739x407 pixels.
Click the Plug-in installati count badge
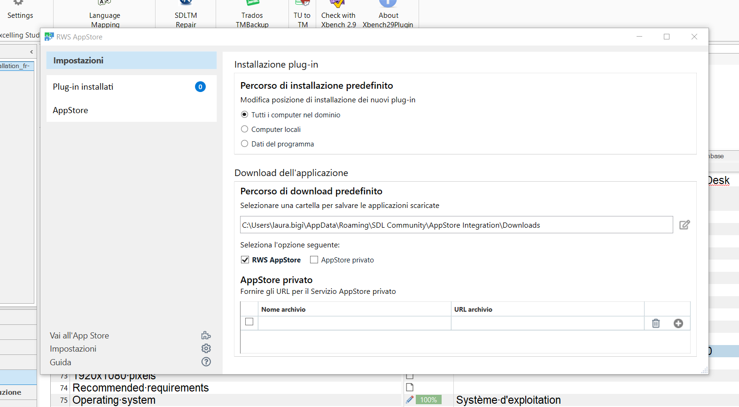tap(200, 87)
